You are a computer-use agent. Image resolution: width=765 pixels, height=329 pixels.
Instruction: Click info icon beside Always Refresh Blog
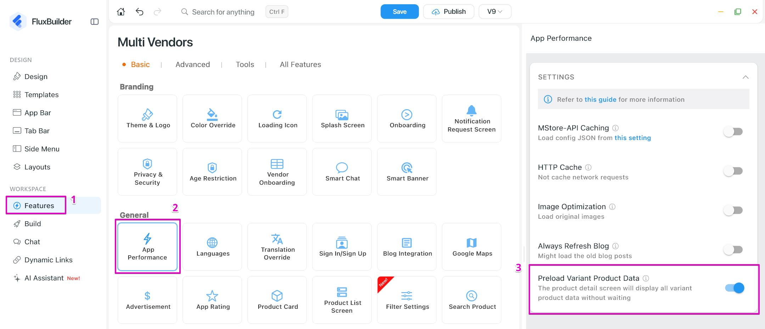coord(615,246)
